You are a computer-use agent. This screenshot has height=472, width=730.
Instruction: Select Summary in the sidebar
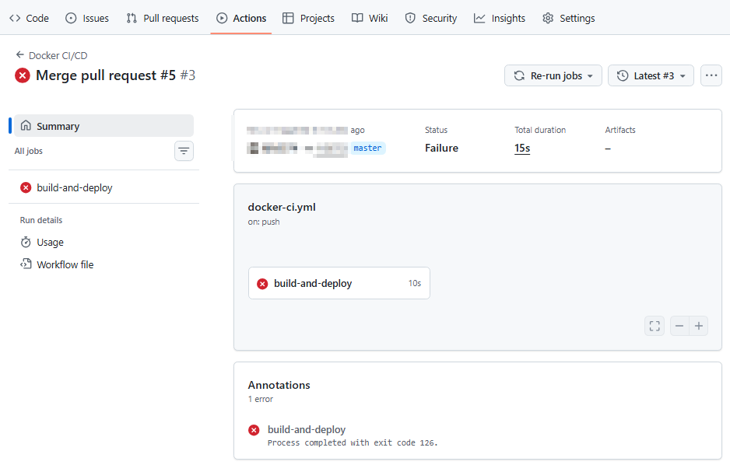104,125
